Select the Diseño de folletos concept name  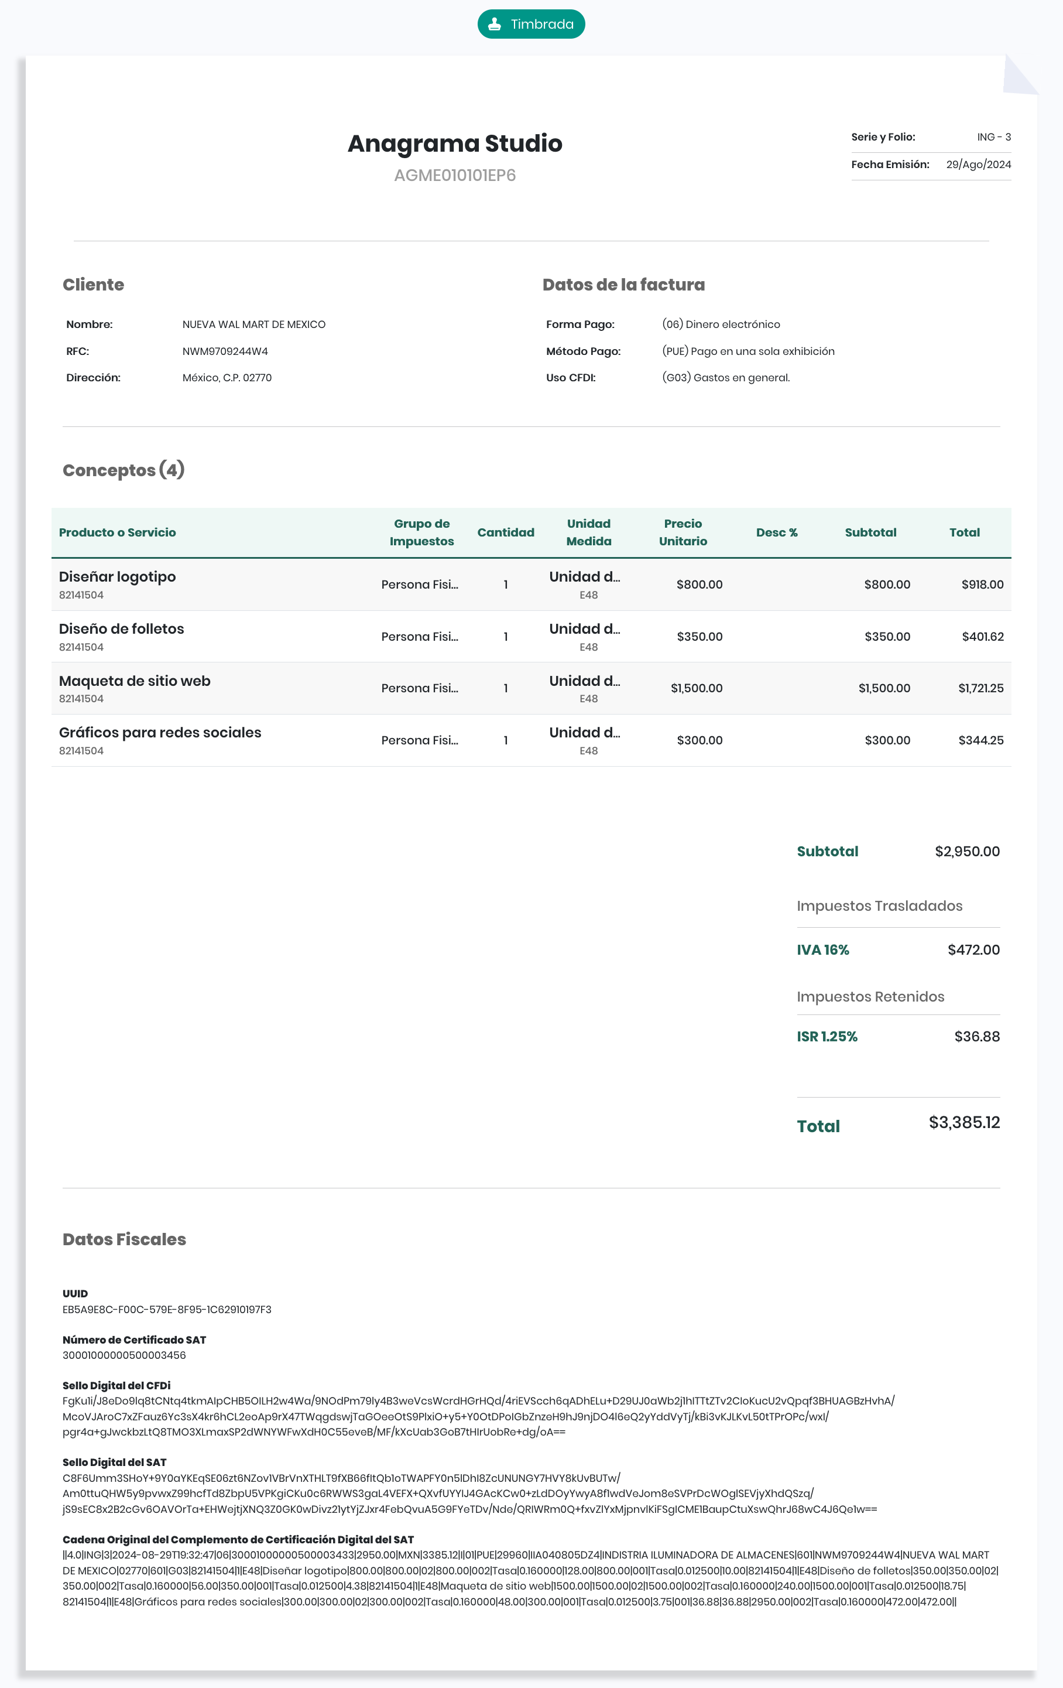[x=121, y=629]
